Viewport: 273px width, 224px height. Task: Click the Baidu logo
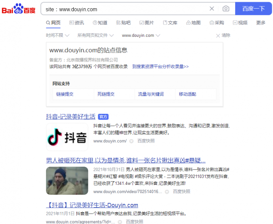click(x=19, y=9)
